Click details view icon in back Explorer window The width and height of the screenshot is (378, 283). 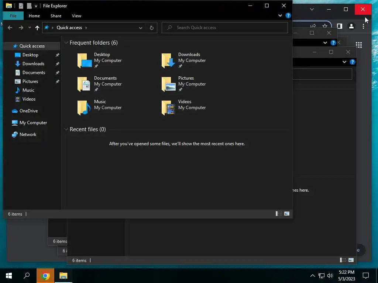tap(343, 260)
